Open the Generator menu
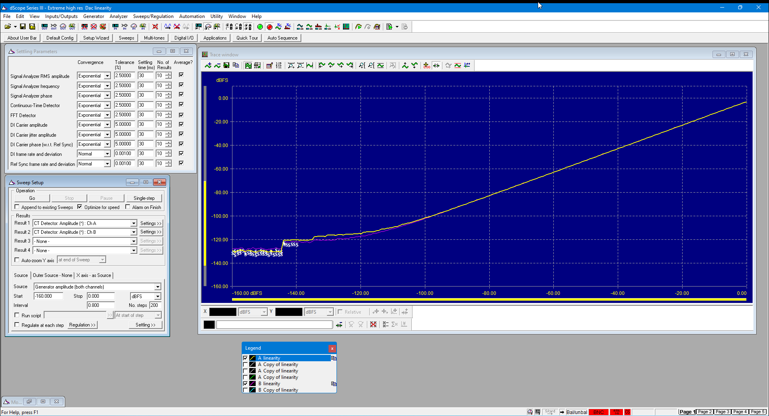769x416 pixels. (x=94, y=16)
